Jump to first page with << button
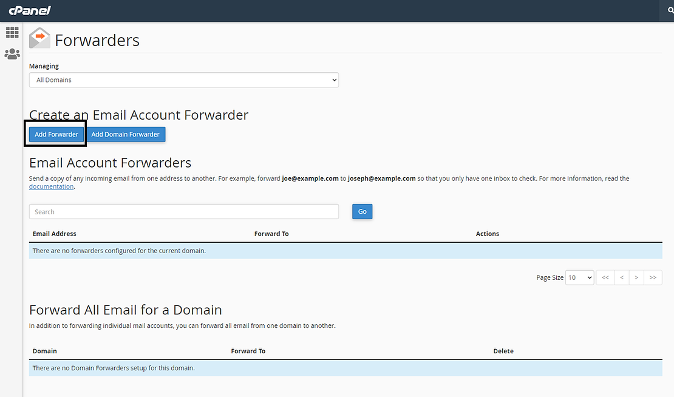The height and width of the screenshot is (397, 674). tap(605, 277)
